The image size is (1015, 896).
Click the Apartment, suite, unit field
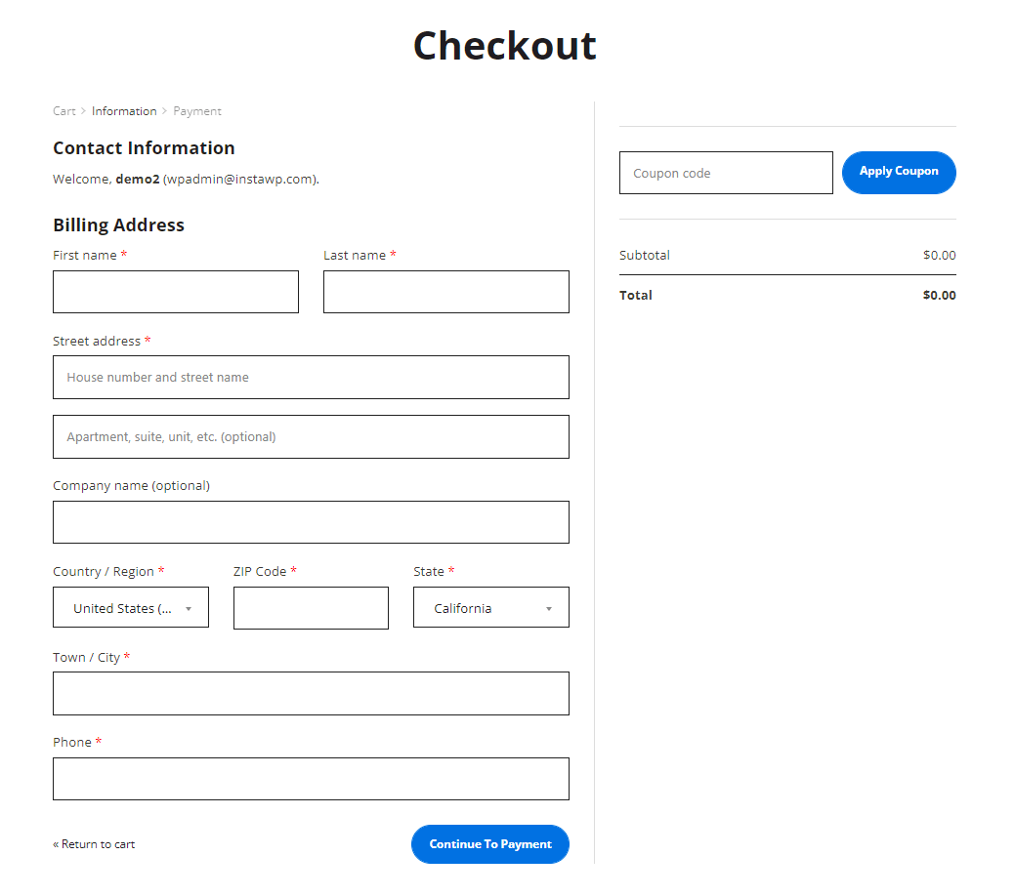click(x=312, y=436)
